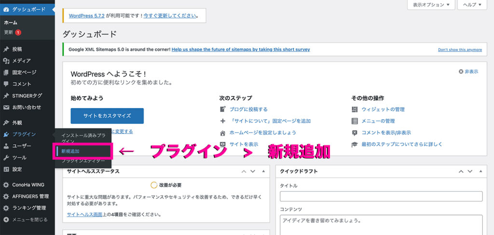Click the pages icon beside 固定ページ
Image resolution: width=494 pixels, height=235 pixels.
pos(6,73)
